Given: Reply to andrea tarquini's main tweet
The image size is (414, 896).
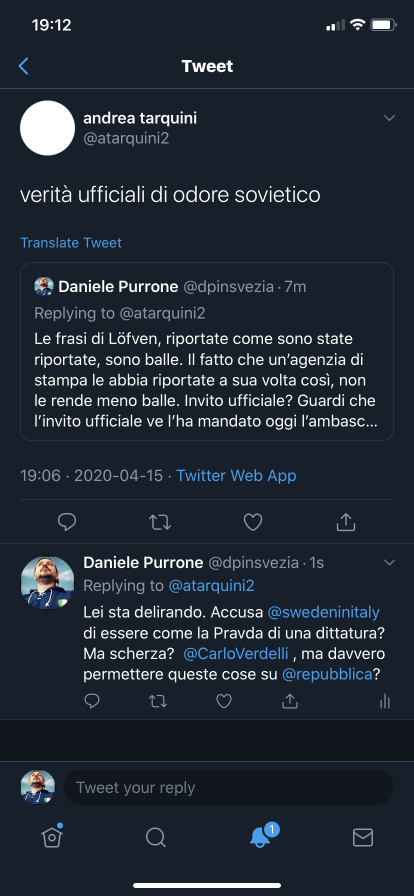Looking at the screenshot, I should pyautogui.click(x=67, y=521).
